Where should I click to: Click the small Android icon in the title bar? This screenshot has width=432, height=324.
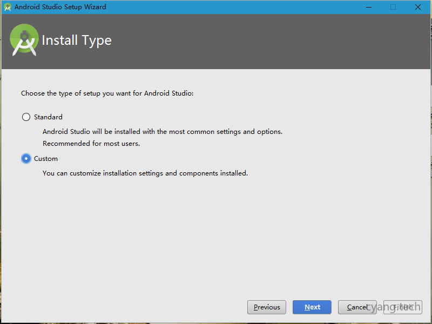pyautogui.click(x=8, y=7)
